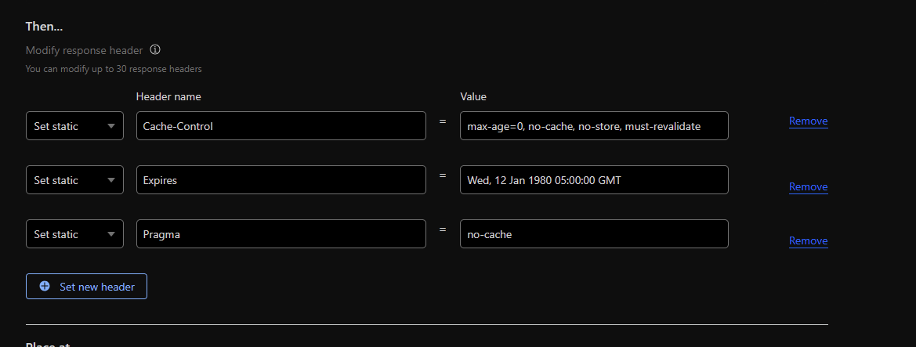Image resolution: width=916 pixels, height=347 pixels.
Task: Click the info icon beside Modify response header
Action: [x=155, y=50]
